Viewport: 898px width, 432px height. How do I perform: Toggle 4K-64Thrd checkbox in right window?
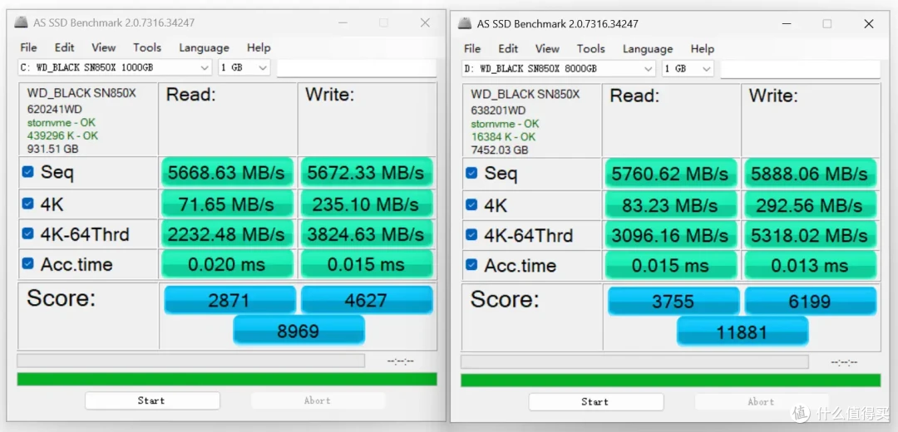471,234
